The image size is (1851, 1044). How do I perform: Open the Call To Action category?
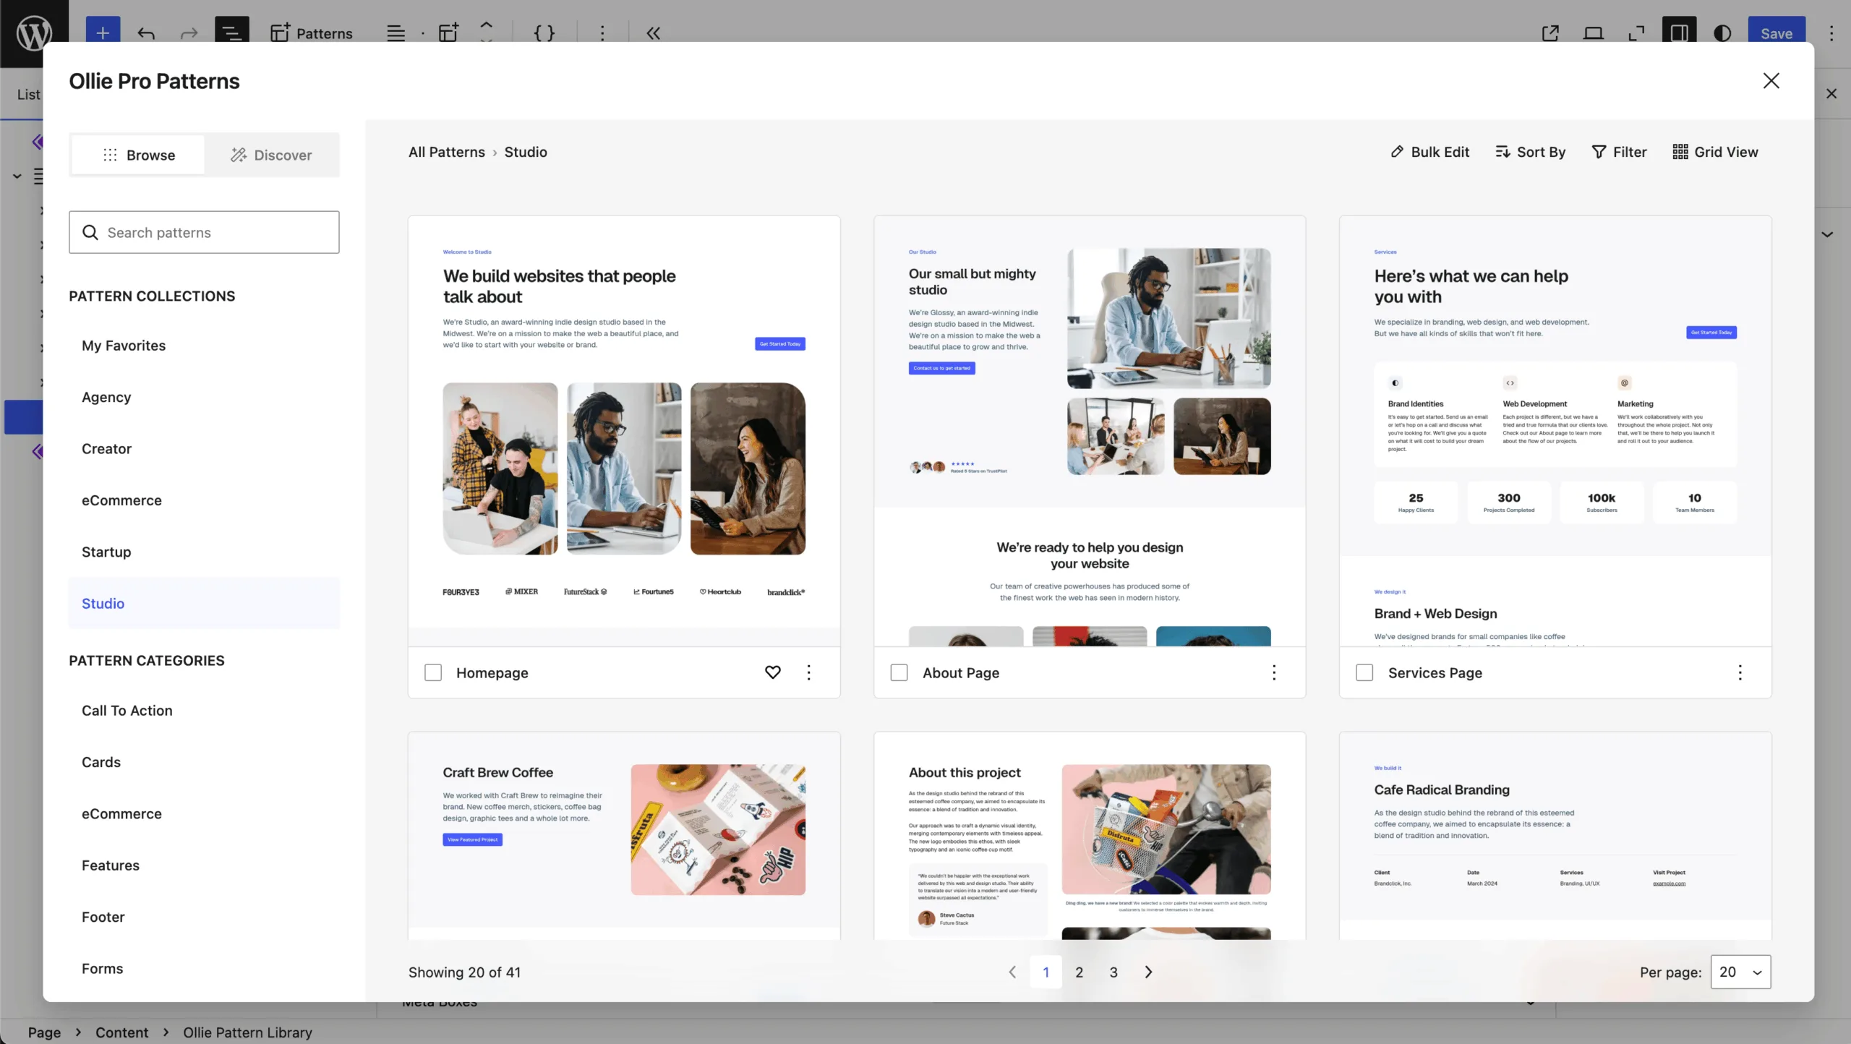[127, 710]
